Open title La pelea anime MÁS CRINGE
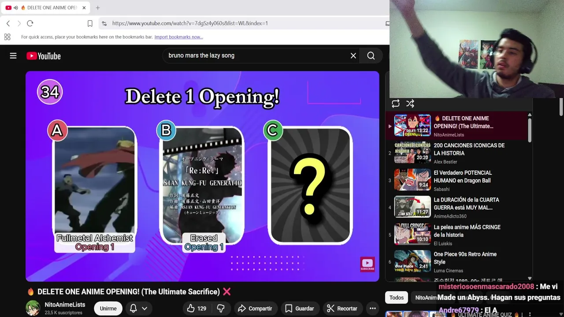This screenshot has height=317, width=564. 467,231
